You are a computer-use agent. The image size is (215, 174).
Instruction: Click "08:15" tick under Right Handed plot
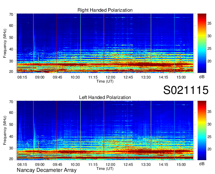click(22, 77)
